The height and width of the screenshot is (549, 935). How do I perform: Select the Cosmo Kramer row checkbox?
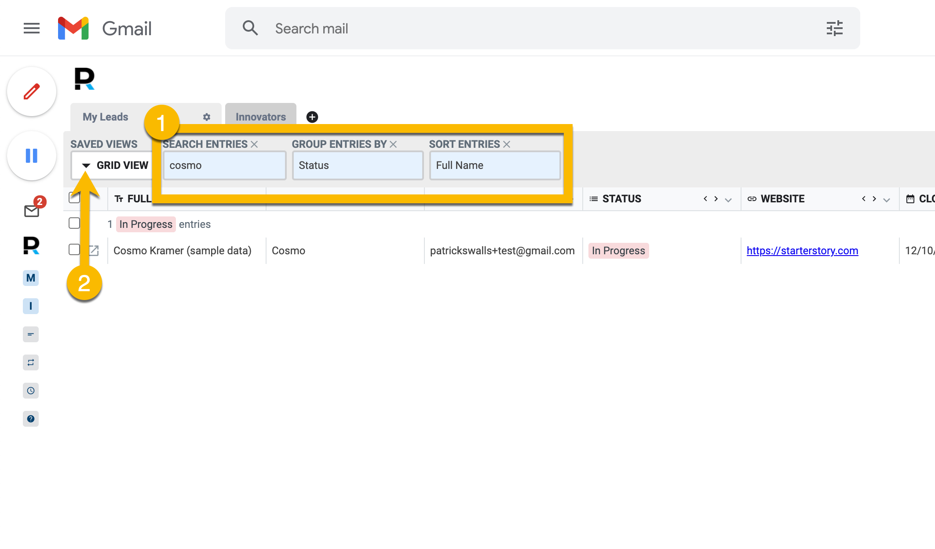pos(74,250)
